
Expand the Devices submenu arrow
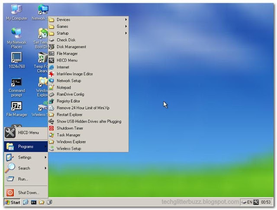pyautogui.click(x=126, y=20)
